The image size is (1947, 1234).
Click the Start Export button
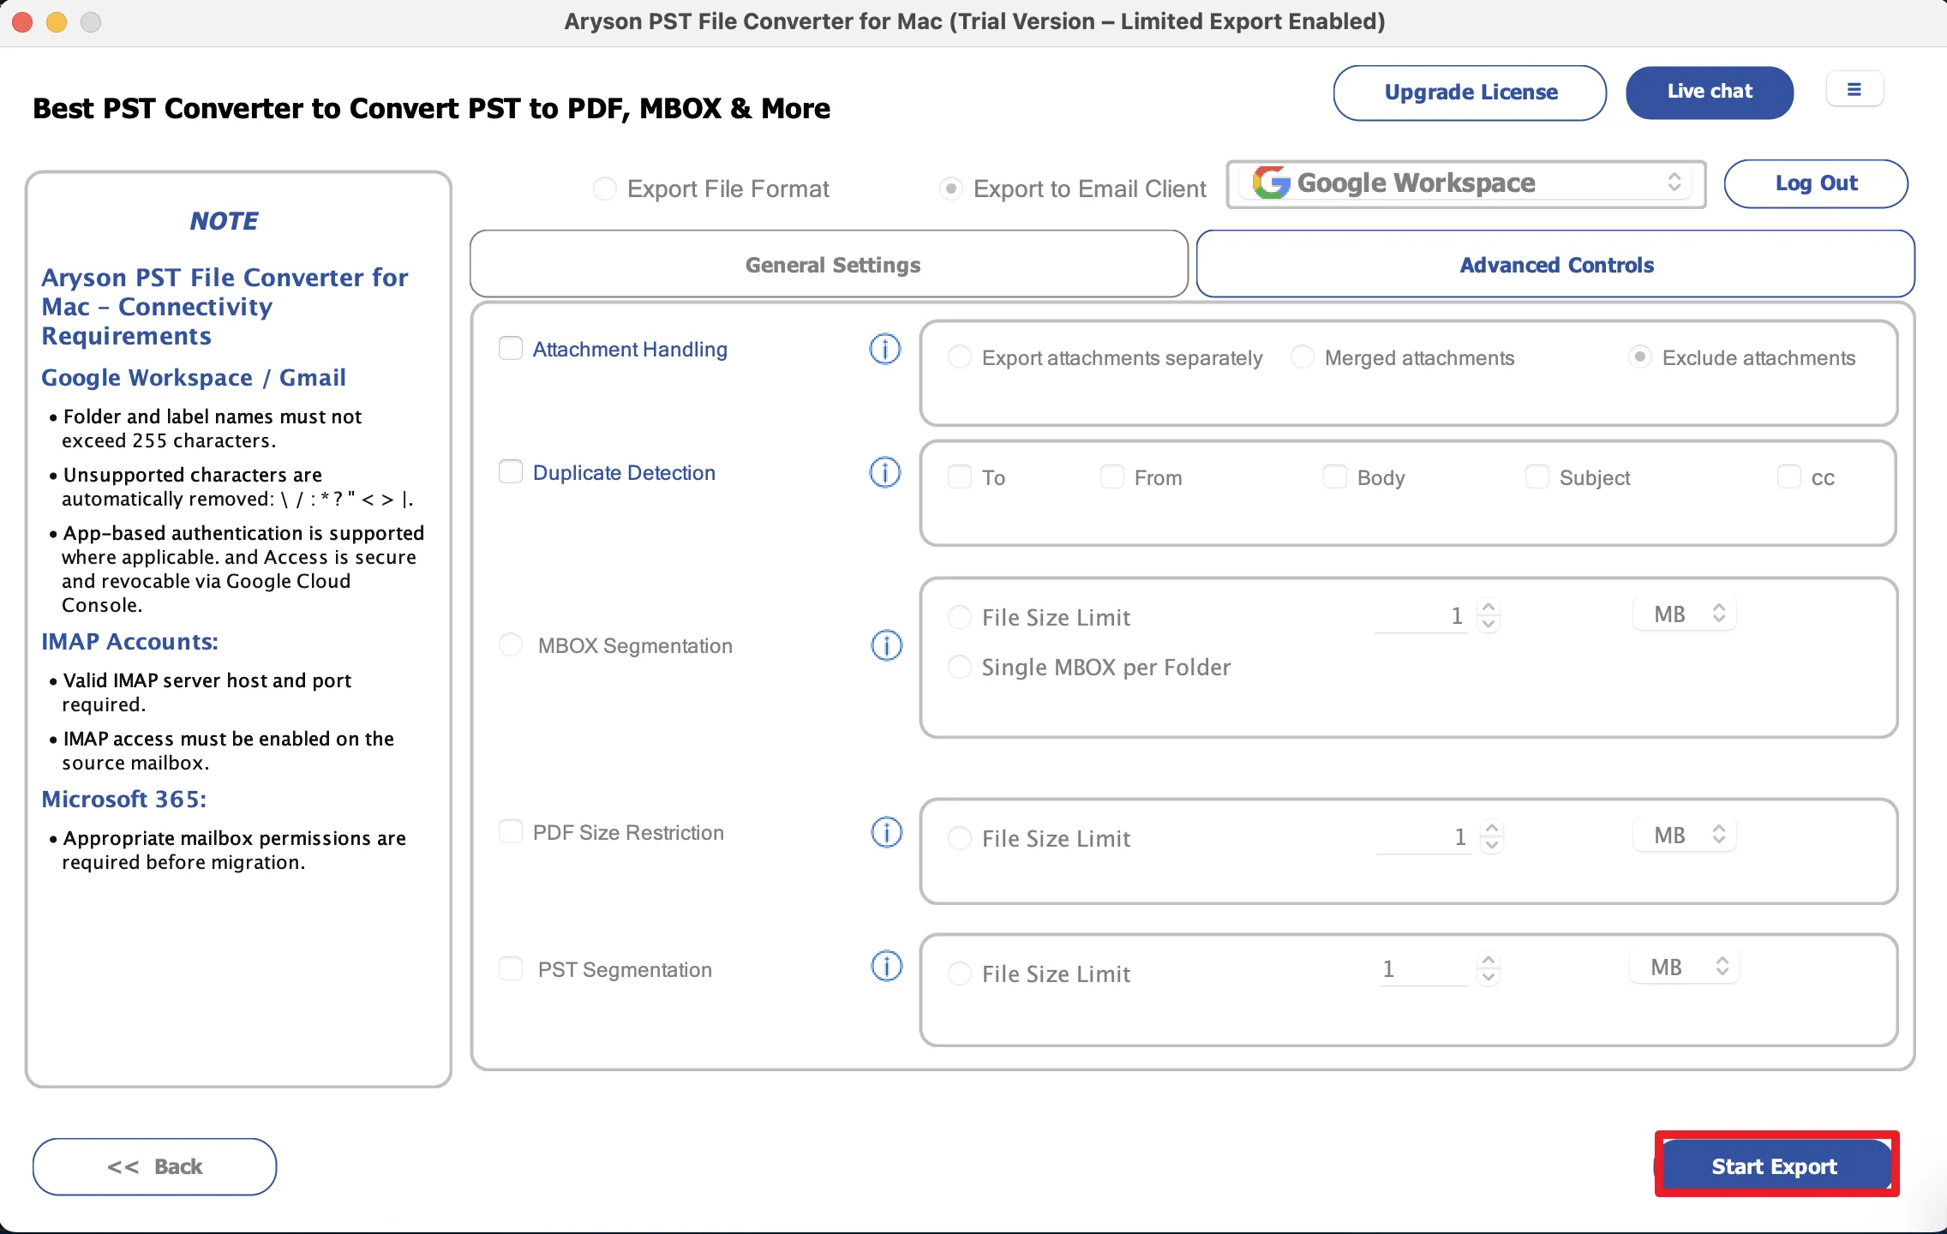[x=1774, y=1165]
